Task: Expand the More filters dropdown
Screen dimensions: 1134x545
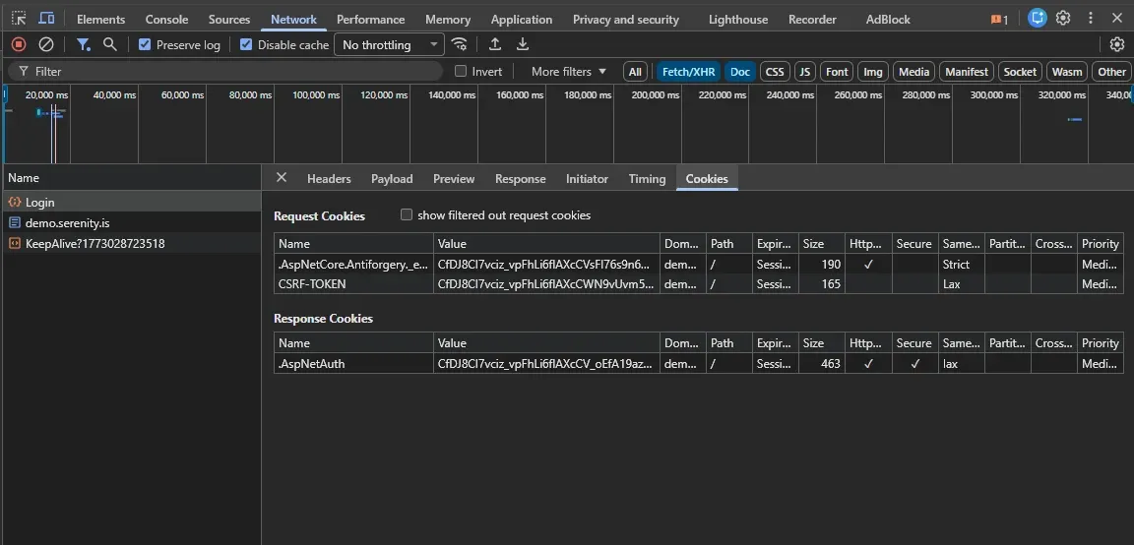Action: pyautogui.click(x=568, y=72)
